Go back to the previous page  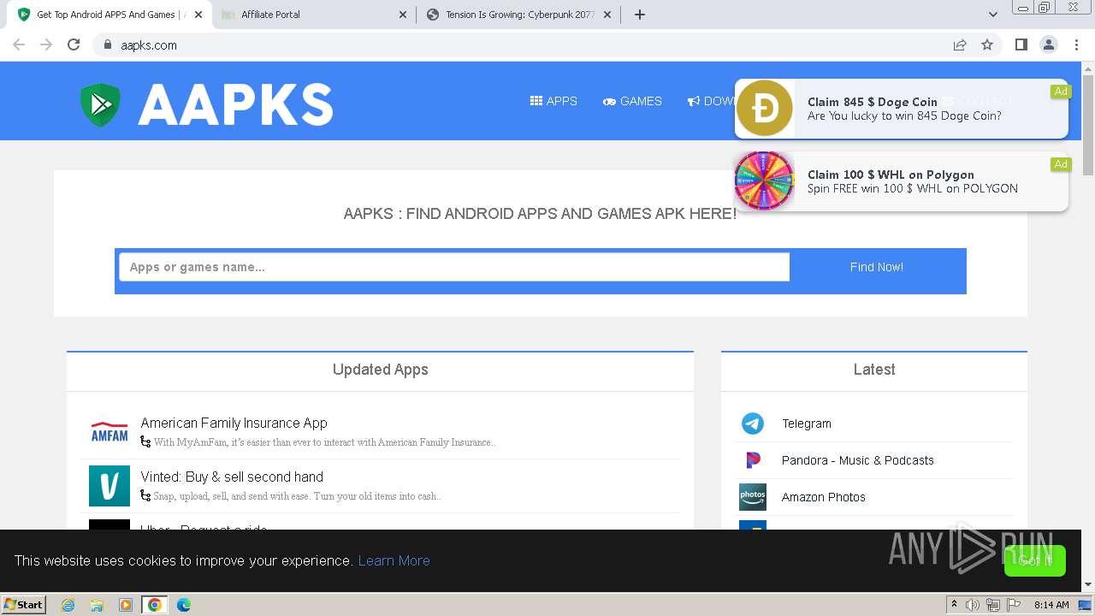click(19, 44)
